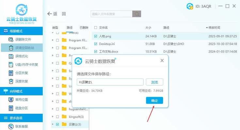Image resolution: width=240 pixels, height=130 pixels.
Task: Select 误清空回收站 recycle bin recovery
Action: pyautogui.click(x=22, y=48)
